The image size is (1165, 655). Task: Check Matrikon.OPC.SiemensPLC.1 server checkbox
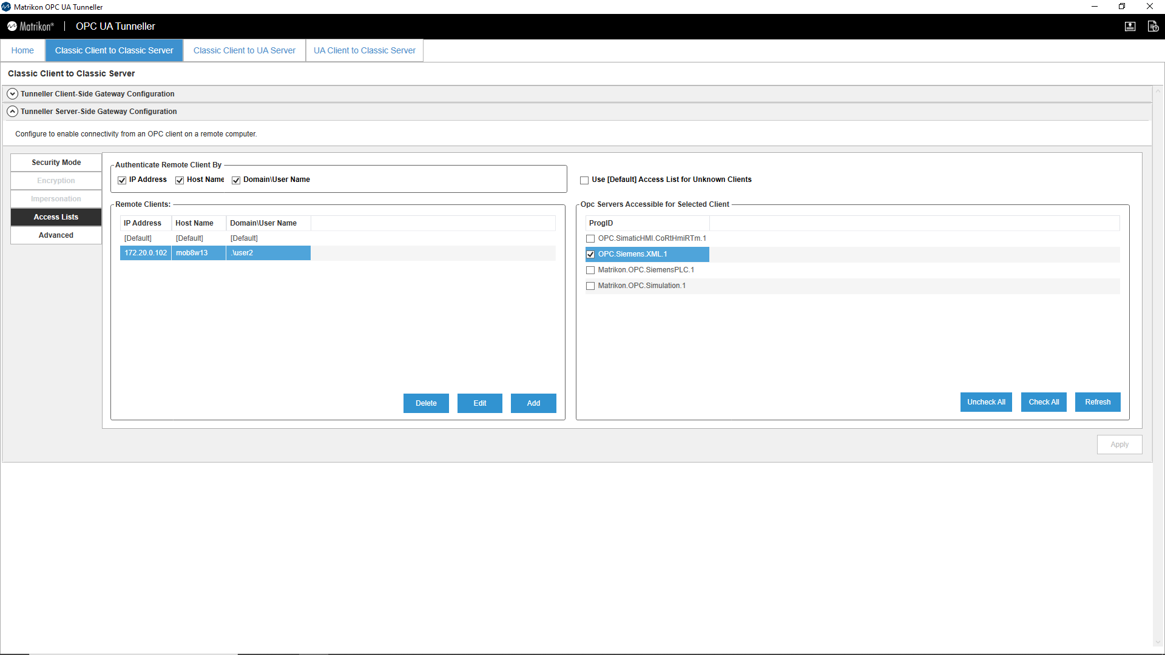590,270
